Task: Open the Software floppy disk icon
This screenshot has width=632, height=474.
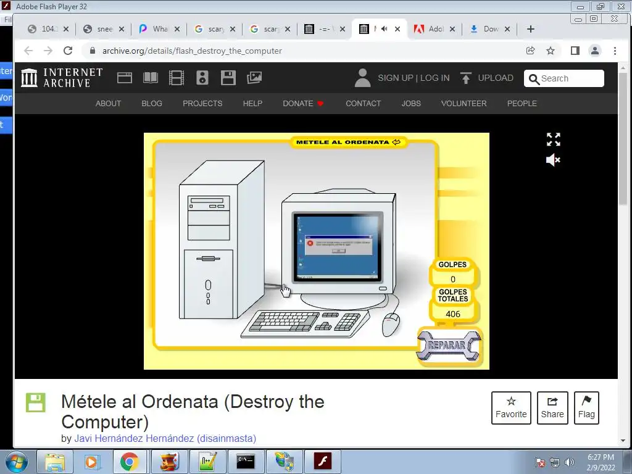Action: 228,77
